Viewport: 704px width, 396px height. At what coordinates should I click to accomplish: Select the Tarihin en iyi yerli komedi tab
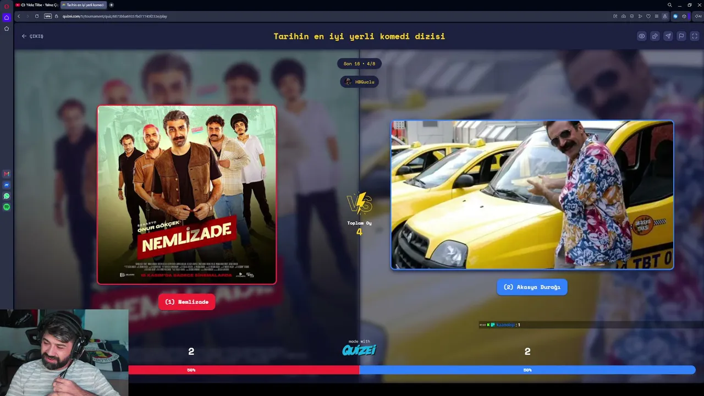click(x=84, y=5)
